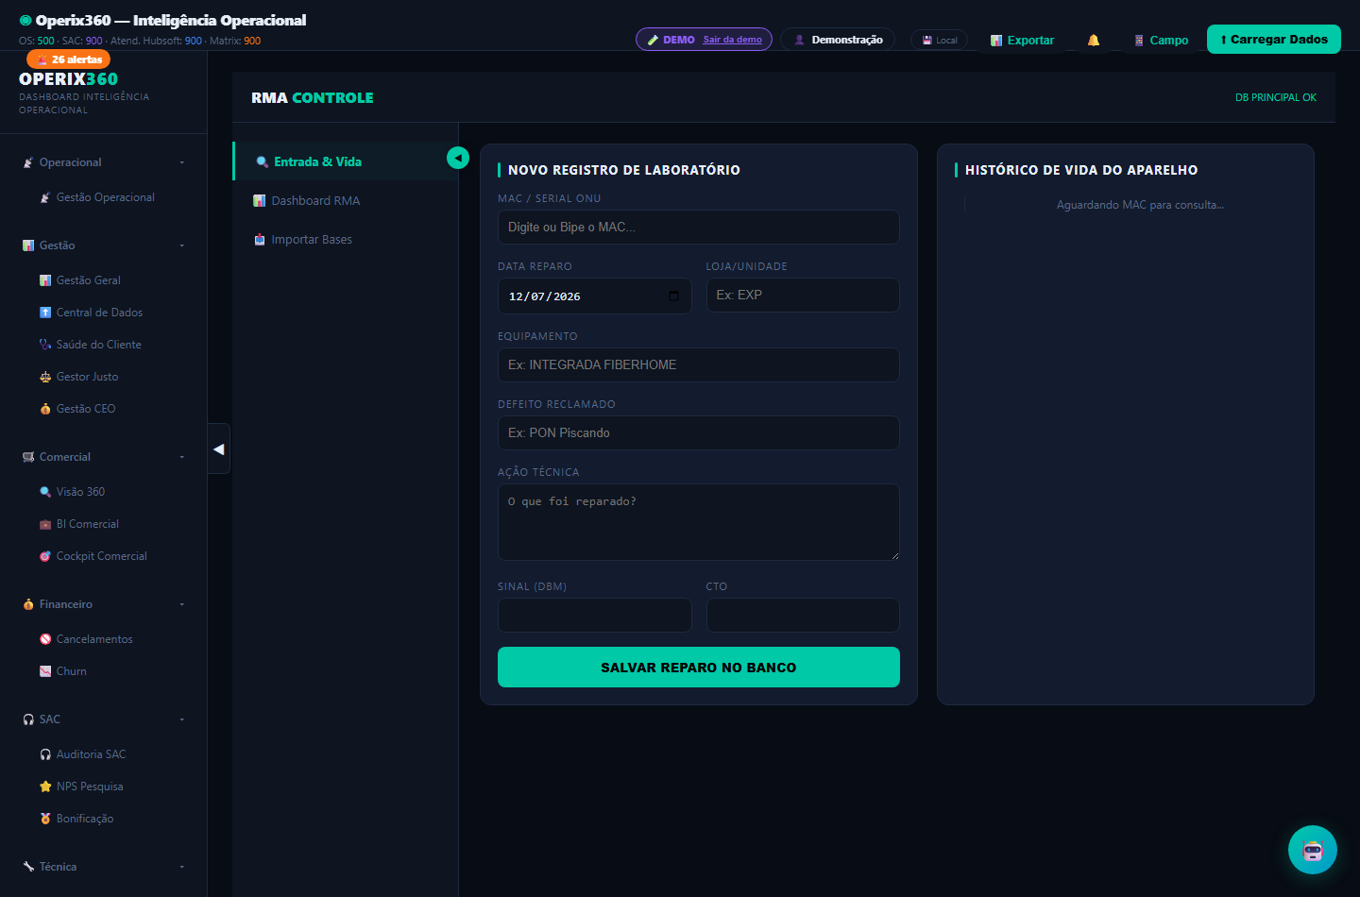Collapse the Gestão sidebar section
The width and height of the screenshot is (1360, 897).
coord(104,245)
